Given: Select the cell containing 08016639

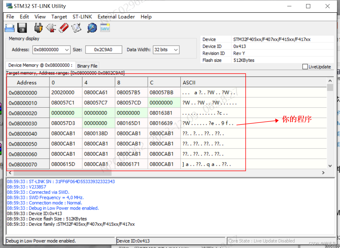Looking at the screenshot, I should pyautogui.click(x=164, y=123).
